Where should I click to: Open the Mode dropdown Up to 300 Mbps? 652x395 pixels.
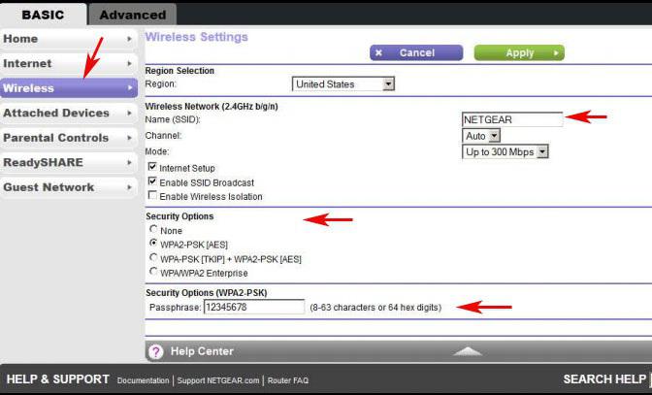505,151
